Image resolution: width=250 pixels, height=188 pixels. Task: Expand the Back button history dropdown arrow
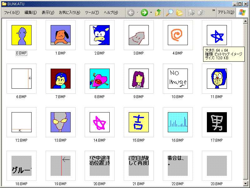pos(137,13)
